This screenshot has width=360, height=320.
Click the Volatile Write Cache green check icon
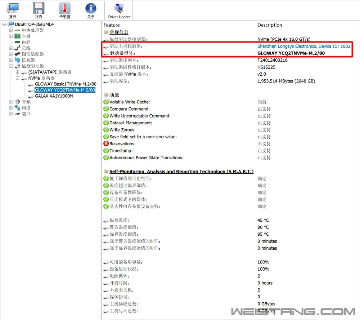[106, 102]
